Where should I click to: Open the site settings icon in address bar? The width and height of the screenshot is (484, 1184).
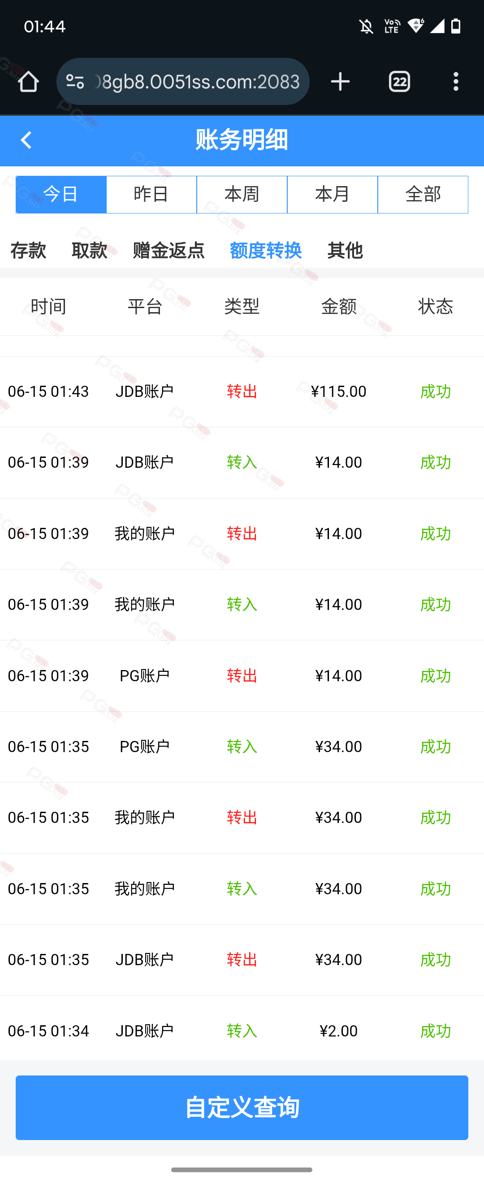tap(75, 82)
